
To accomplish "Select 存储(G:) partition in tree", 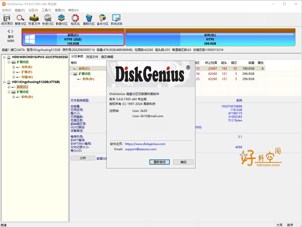I will tap(27, 77).
